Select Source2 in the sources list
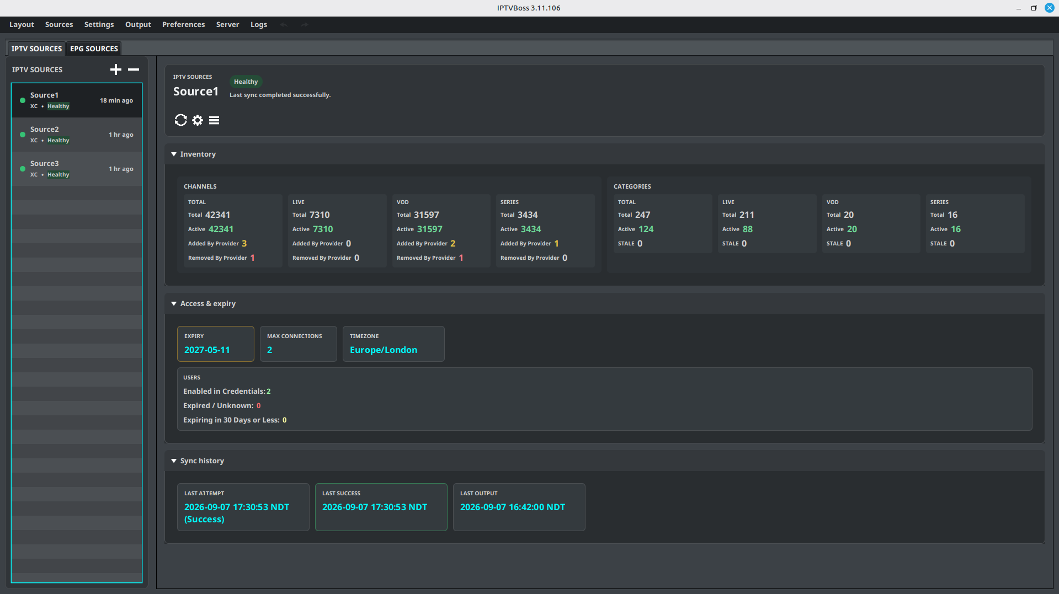 [x=77, y=135]
